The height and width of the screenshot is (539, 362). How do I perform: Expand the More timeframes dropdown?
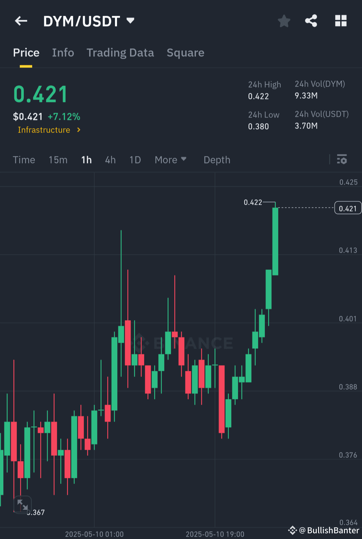coord(171,160)
